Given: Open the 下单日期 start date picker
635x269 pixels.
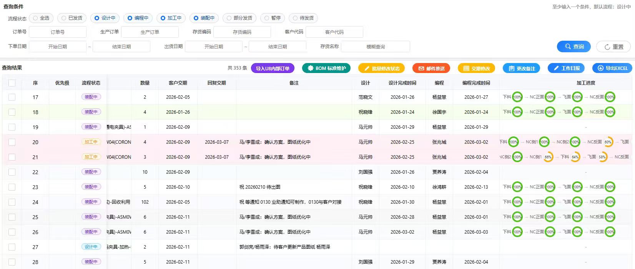Looking at the screenshot, I should (x=58, y=46).
